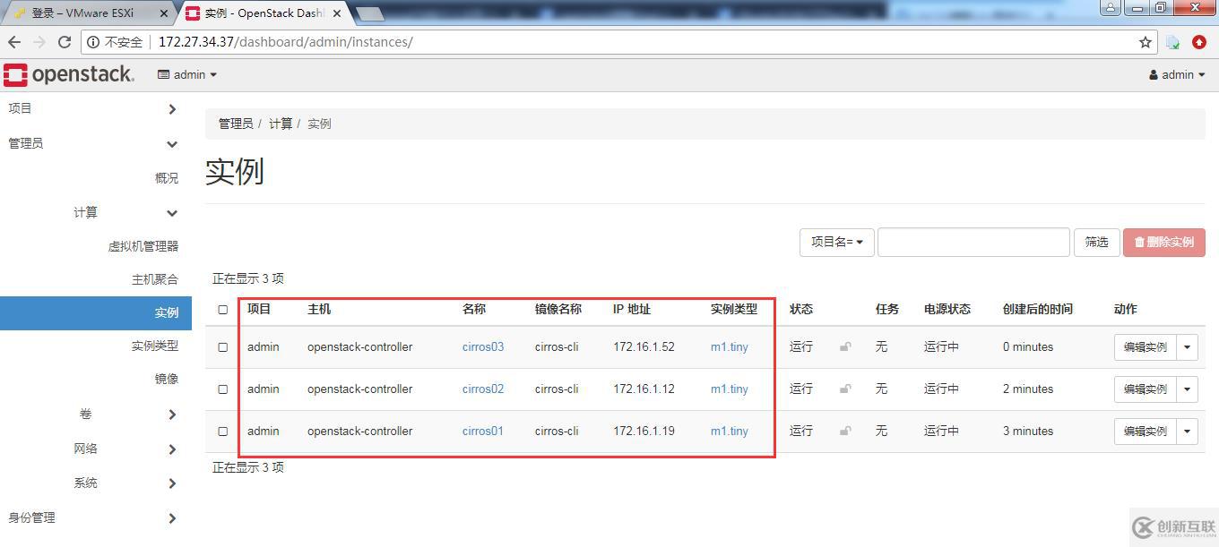Switch to the VMware ESXi browser tab
The width and height of the screenshot is (1219, 547).
coord(81,13)
